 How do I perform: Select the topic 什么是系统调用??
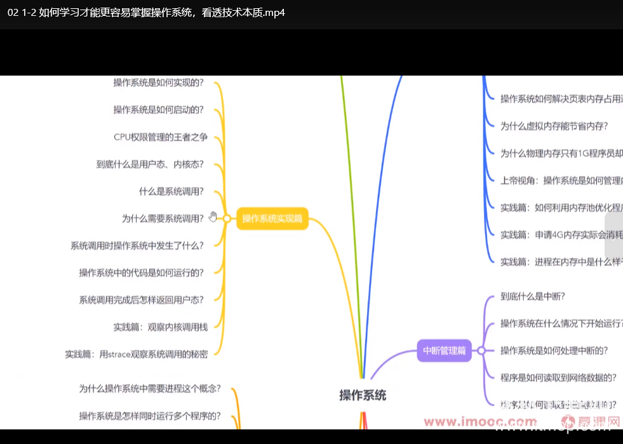pyautogui.click(x=171, y=192)
